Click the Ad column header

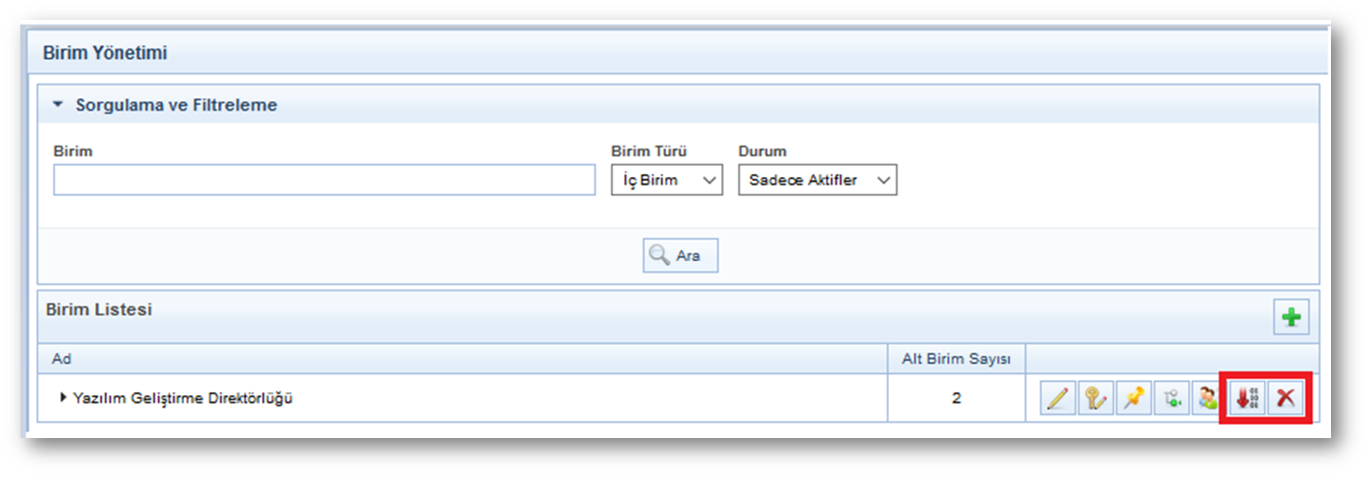click(x=63, y=359)
